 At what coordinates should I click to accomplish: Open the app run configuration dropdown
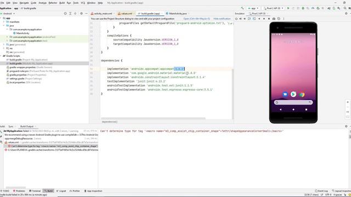click(x=253, y=8)
